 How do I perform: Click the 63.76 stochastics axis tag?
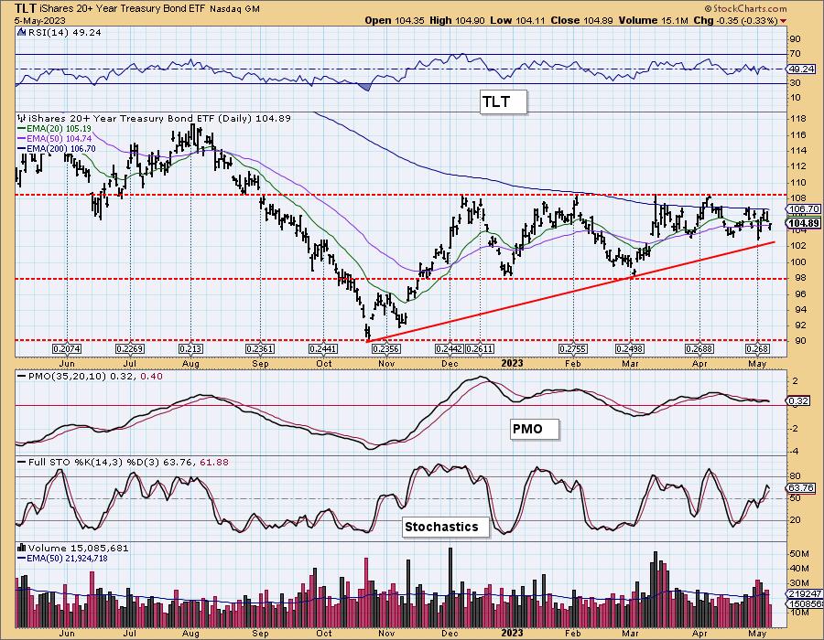(802, 488)
